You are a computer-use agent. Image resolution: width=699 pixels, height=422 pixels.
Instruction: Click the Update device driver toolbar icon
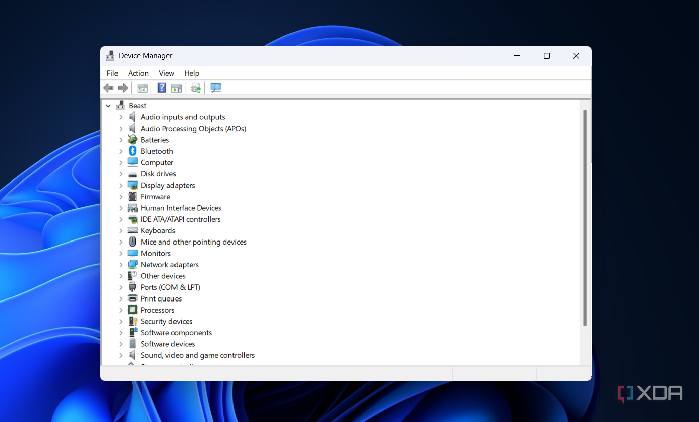pos(196,88)
